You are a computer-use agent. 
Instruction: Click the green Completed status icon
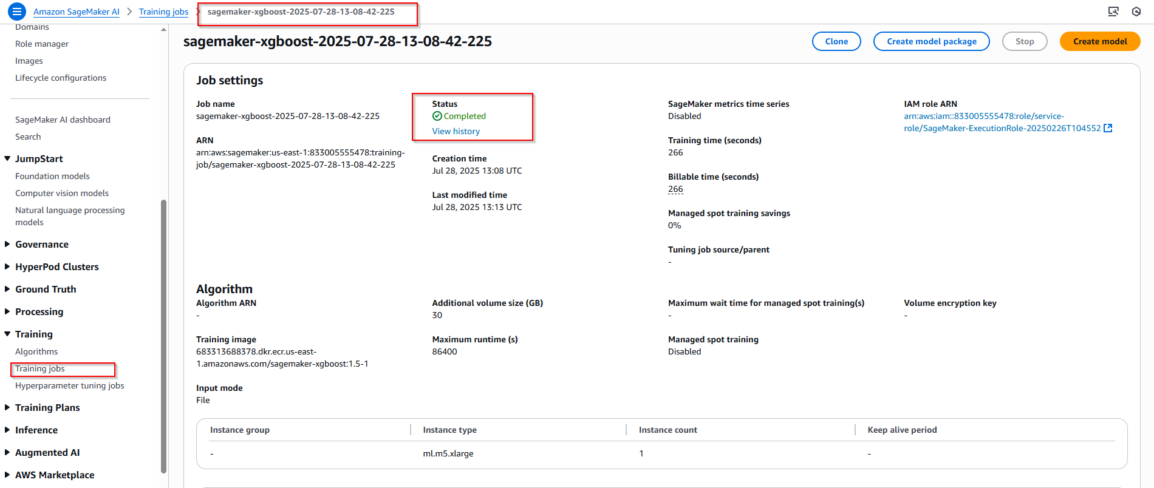[437, 116]
